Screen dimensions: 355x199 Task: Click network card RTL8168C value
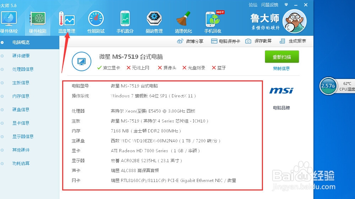(173, 181)
